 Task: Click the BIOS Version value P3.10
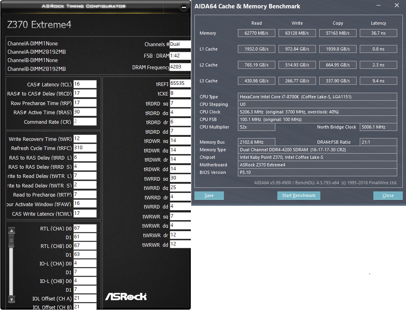(x=318, y=172)
